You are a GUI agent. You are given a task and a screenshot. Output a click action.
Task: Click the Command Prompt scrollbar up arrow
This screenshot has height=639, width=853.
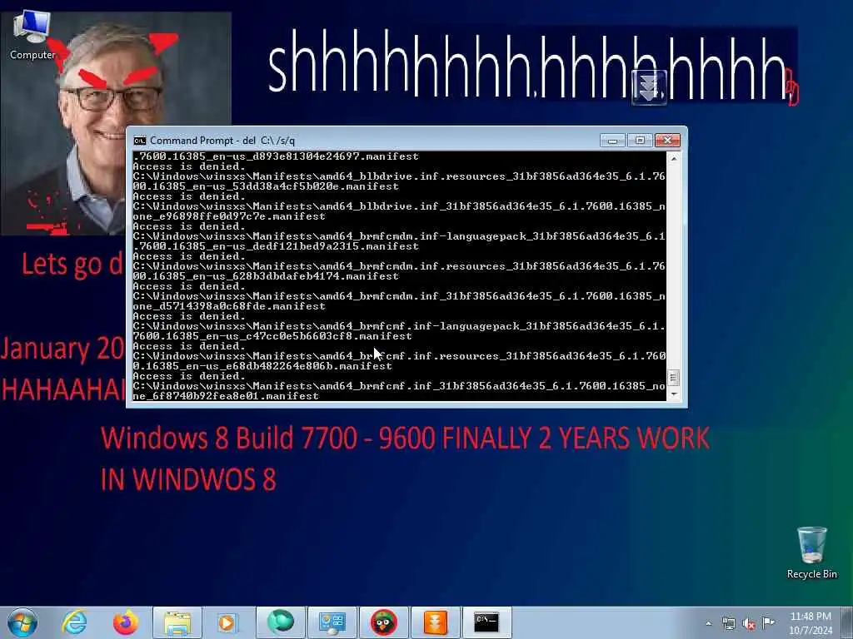pyautogui.click(x=673, y=159)
